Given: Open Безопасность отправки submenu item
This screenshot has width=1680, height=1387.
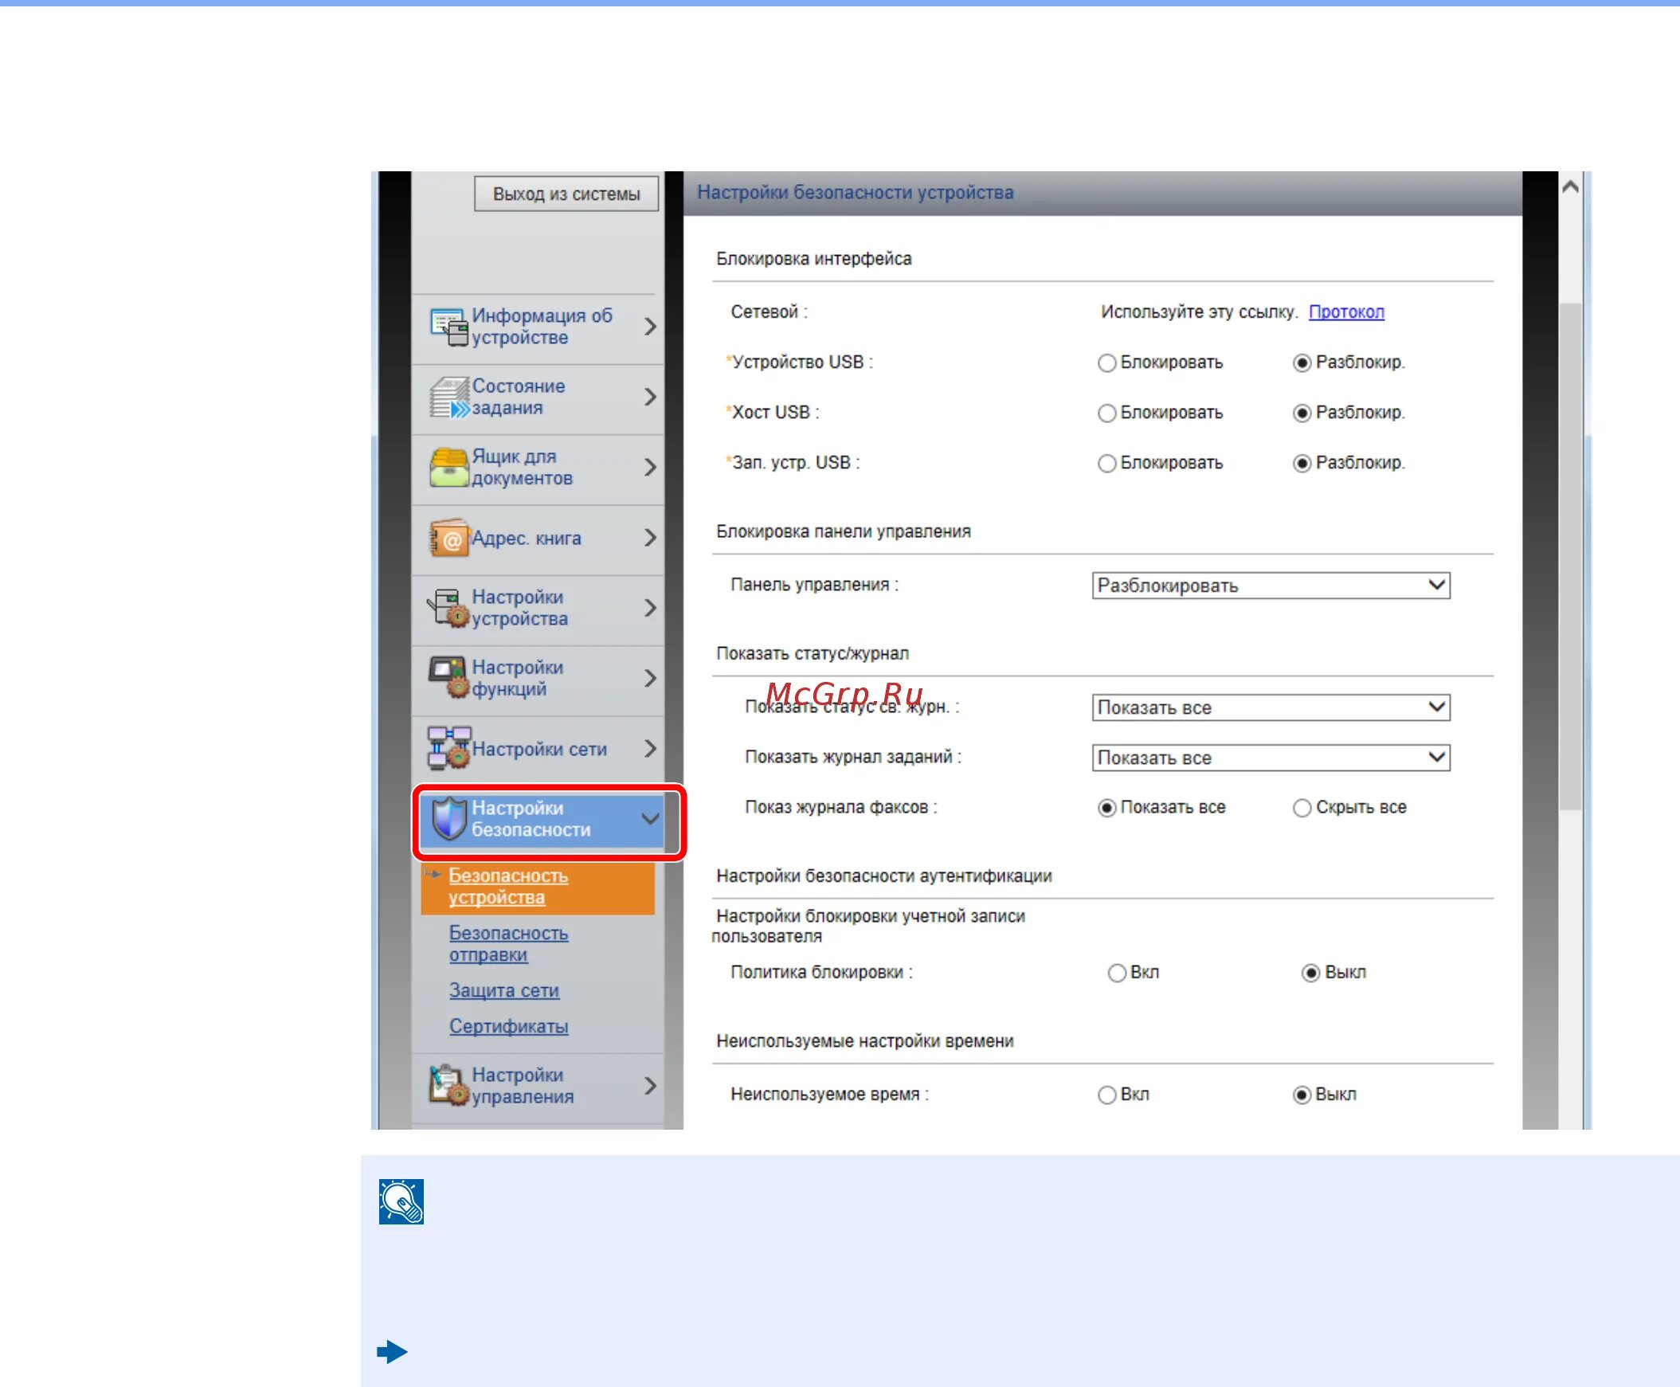Looking at the screenshot, I should click(508, 943).
